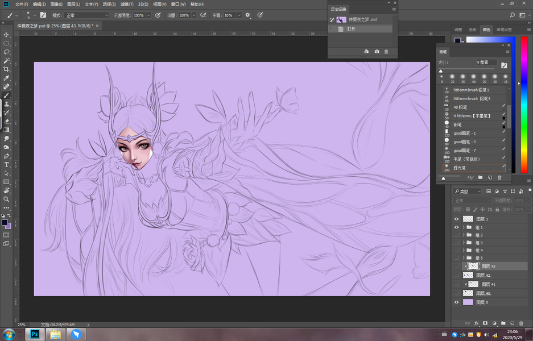This screenshot has height=341, width=533.
Task: Switch to 色板 tab
Action: click(473, 30)
